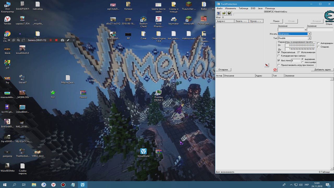Open the Cheat Engine logo options

[x=329, y=16]
